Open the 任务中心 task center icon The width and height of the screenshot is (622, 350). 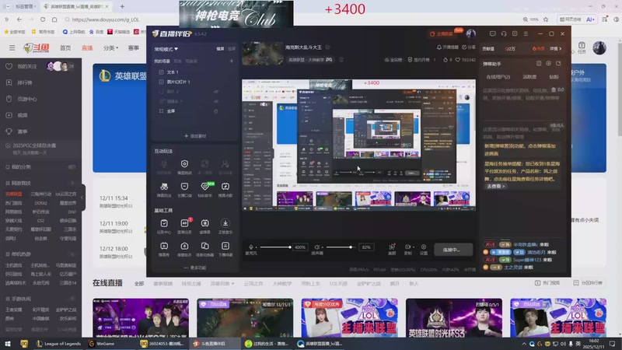pyautogui.click(x=164, y=223)
